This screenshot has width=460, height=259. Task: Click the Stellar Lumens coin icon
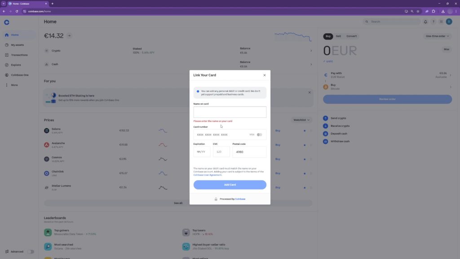pos(46,188)
